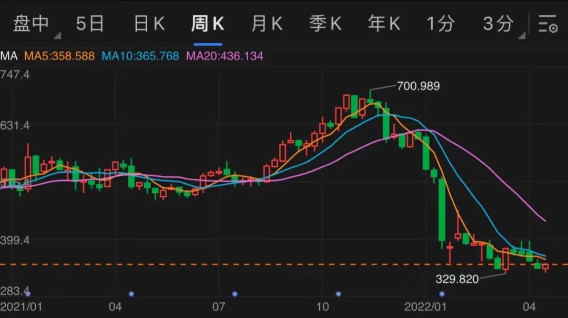Expand the 盘中 dropdown tab

tap(32, 24)
